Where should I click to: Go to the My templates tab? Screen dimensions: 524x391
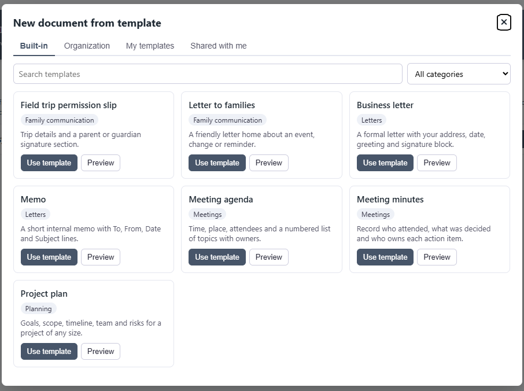[150, 46]
